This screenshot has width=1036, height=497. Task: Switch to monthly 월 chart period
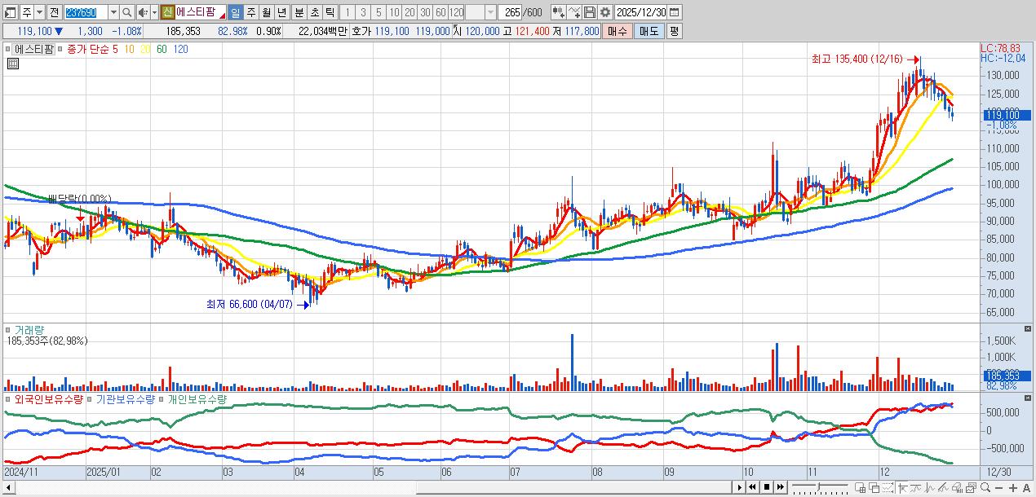pos(266,12)
